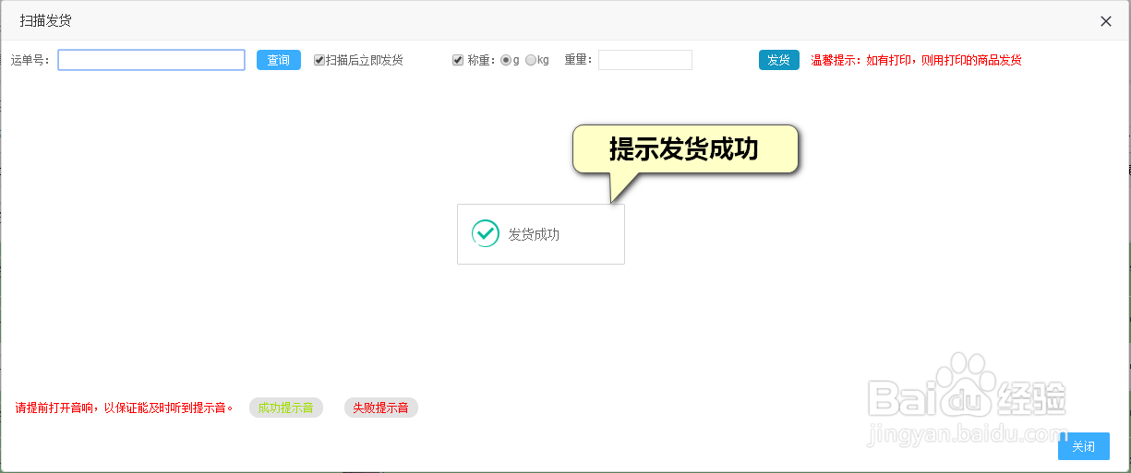
Task: Click the green checkmark success icon
Action: [486, 233]
